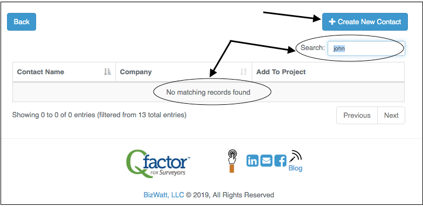The height and width of the screenshot is (207, 423).
Task: Click the blog pen signal icon
Action: [295, 156]
